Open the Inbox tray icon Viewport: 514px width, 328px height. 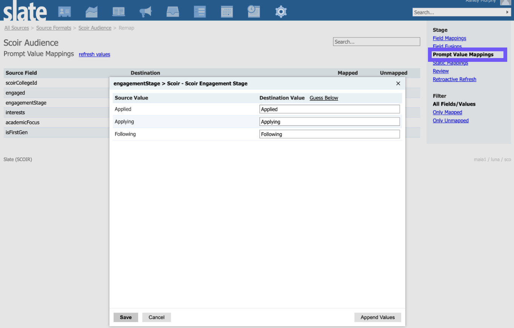(172, 12)
